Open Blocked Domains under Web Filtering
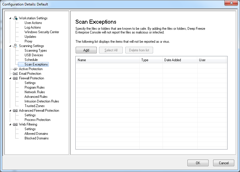Image resolution: width=240 pixels, height=172 pixels. [36, 138]
